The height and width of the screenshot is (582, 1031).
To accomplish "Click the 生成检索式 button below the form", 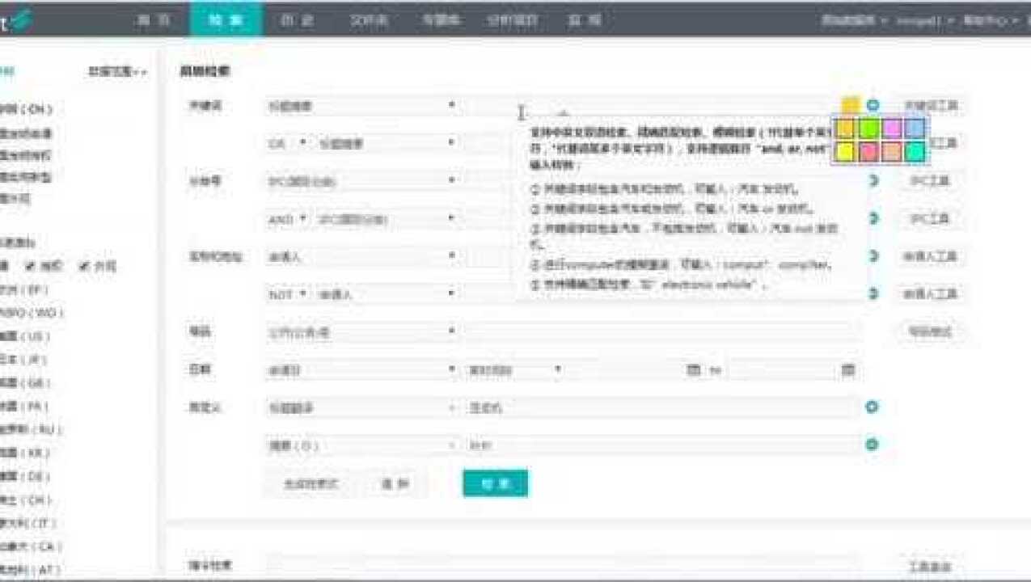I will [309, 483].
